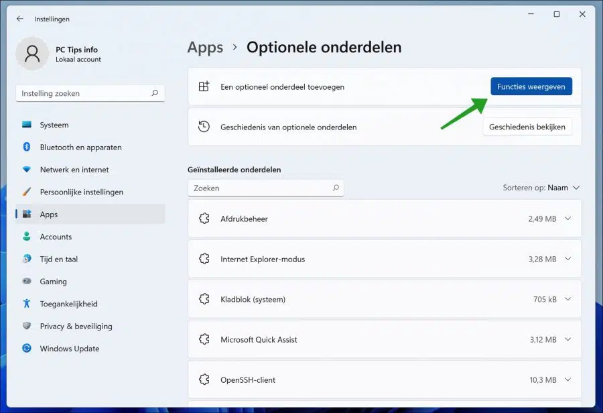Image resolution: width=603 pixels, height=413 pixels.
Task: Click the Instelling zoeken search field
Action: [x=90, y=93]
